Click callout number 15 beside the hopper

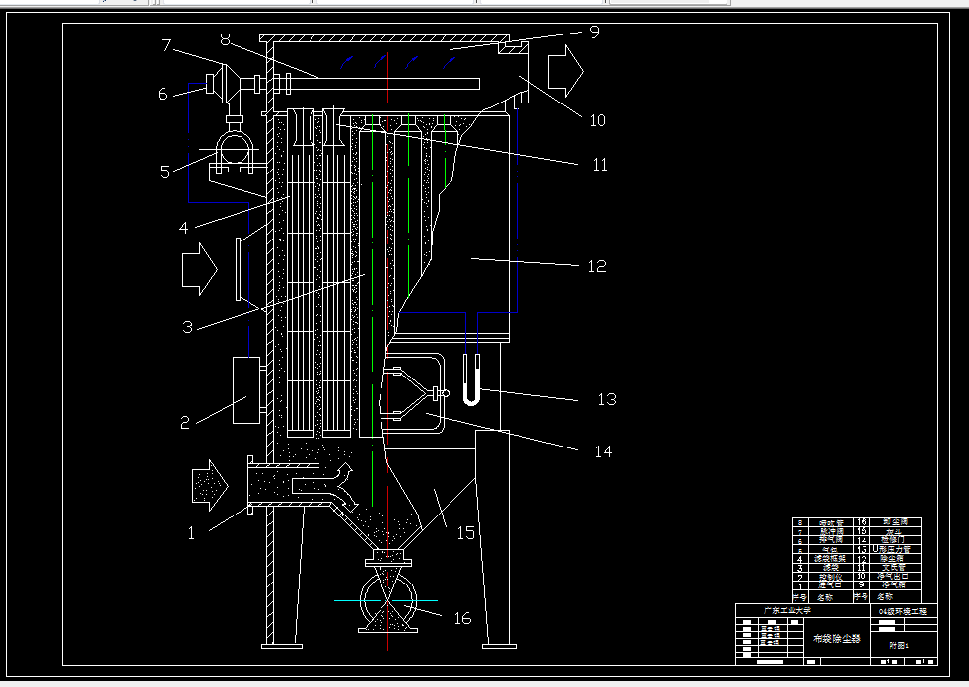465,533
